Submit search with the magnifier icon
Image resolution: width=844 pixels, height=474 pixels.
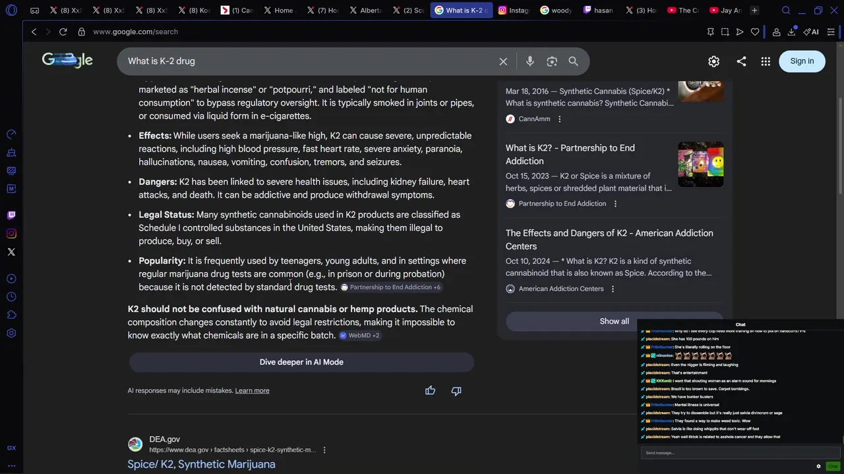573,61
